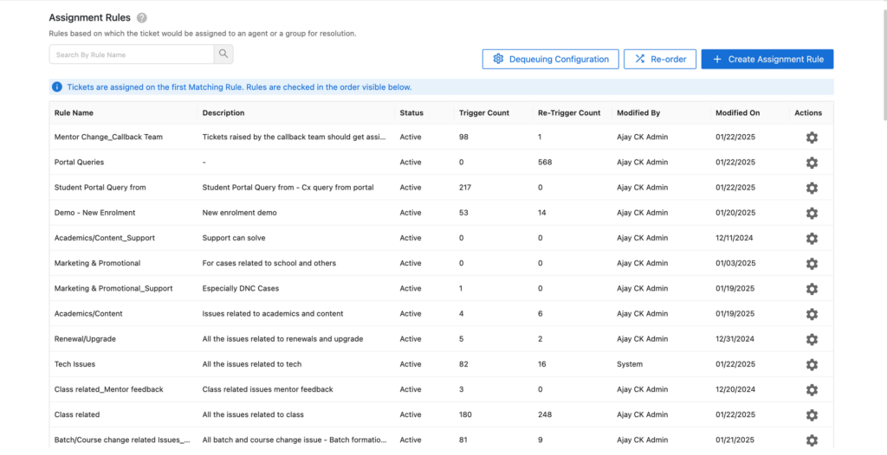This screenshot has width=887, height=455.
Task: Open gear actions for Mentor Change_Callback Team rule
Action: [812, 138]
